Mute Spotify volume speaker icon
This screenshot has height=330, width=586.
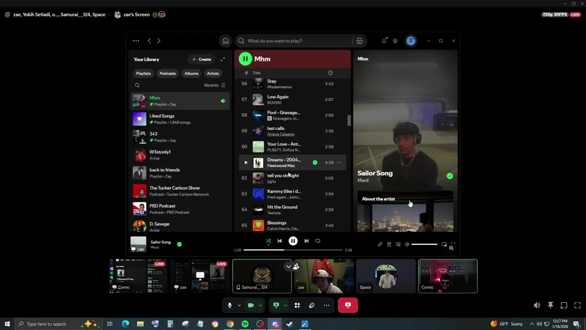(x=407, y=244)
